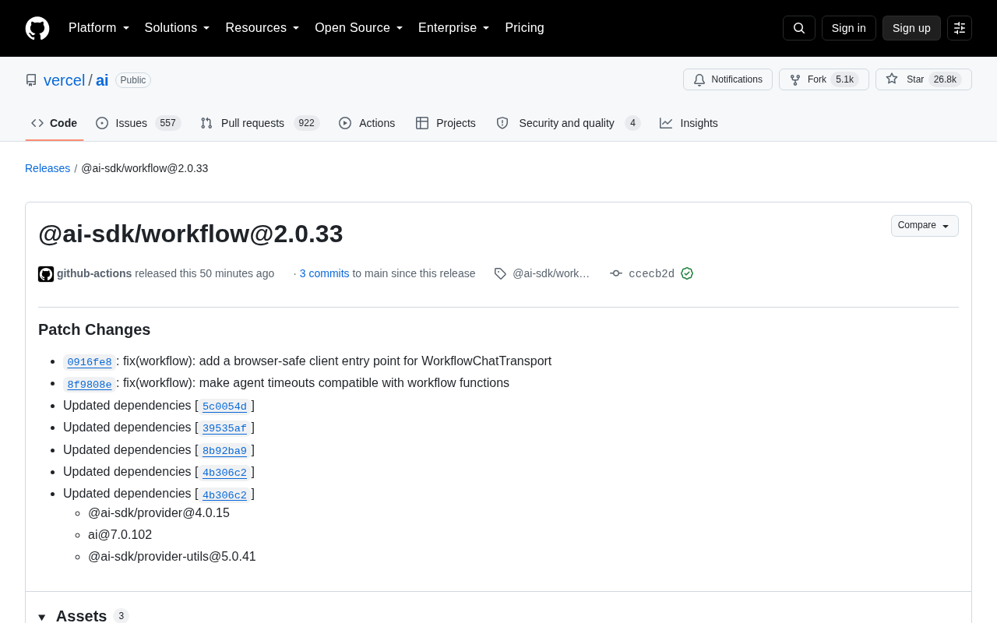The width and height of the screenshot is (997, 623).
Task: Expand the Enterprise menu
Action: pos(454,28)
